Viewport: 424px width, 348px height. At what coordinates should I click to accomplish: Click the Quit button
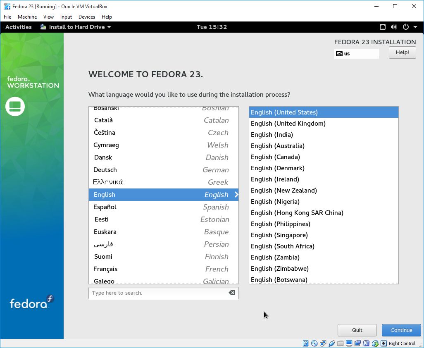point(357,330)
